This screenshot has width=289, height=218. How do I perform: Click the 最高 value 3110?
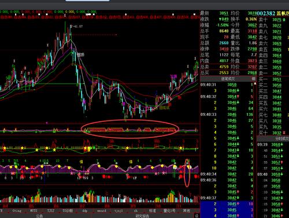point(252,31)
